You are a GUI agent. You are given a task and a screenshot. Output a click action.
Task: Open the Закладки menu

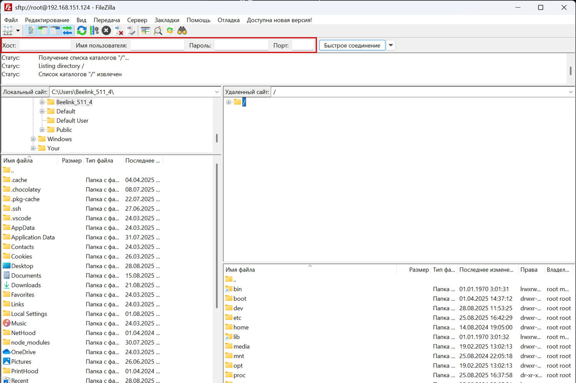coord(167,20)
